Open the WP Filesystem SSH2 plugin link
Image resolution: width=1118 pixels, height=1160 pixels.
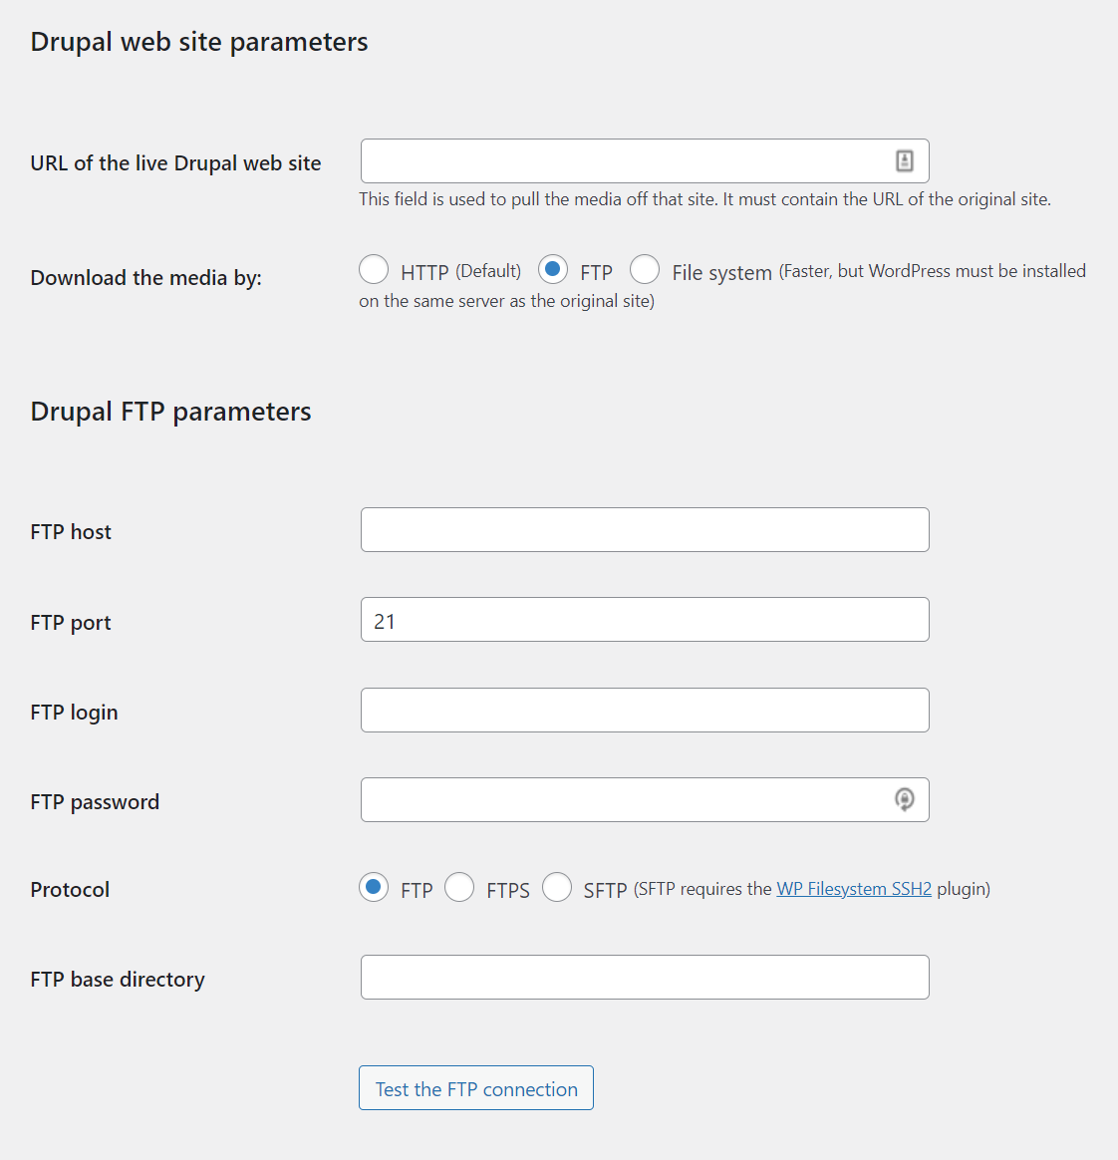pos(853,888)
